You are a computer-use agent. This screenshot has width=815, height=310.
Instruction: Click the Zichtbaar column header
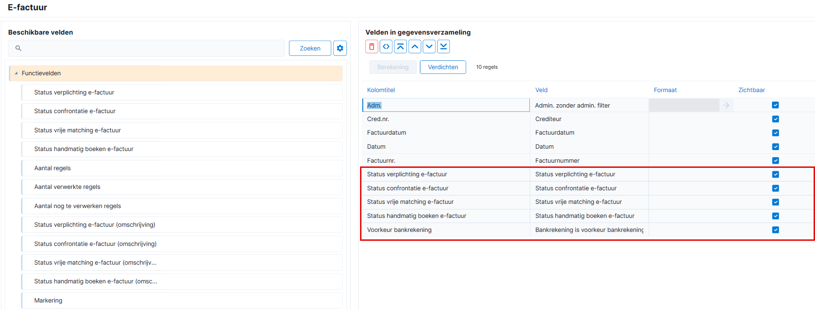coord(751,90)
